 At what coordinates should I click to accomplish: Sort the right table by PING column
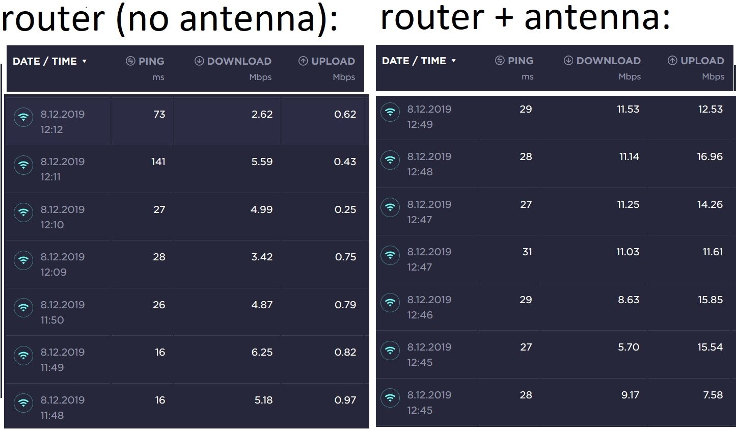[521, 61]
